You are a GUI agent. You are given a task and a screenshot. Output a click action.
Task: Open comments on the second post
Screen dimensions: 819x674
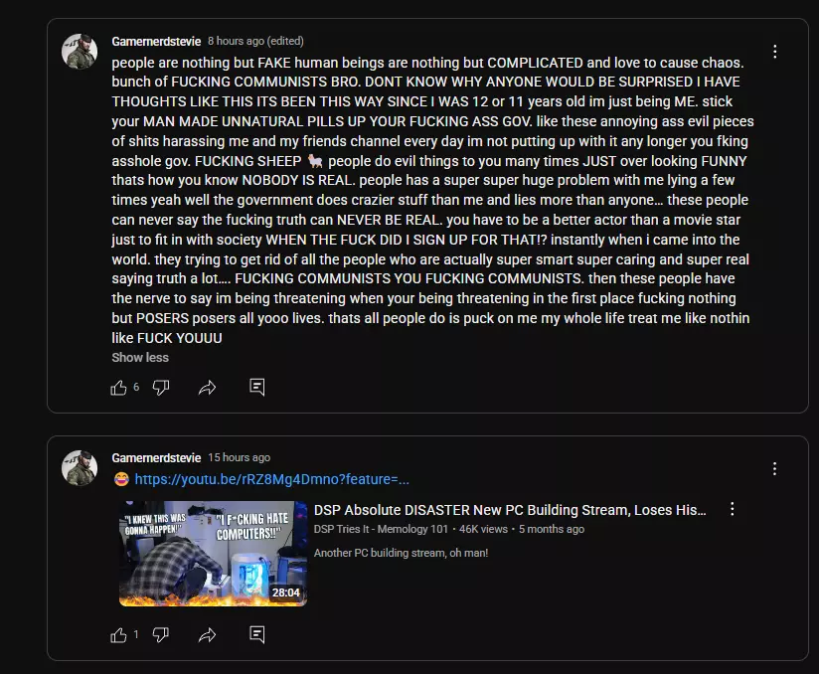point(257,634)
